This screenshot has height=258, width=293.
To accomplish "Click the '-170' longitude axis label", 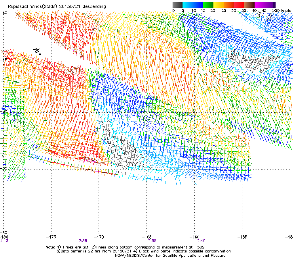I will (x=99, y=237).
